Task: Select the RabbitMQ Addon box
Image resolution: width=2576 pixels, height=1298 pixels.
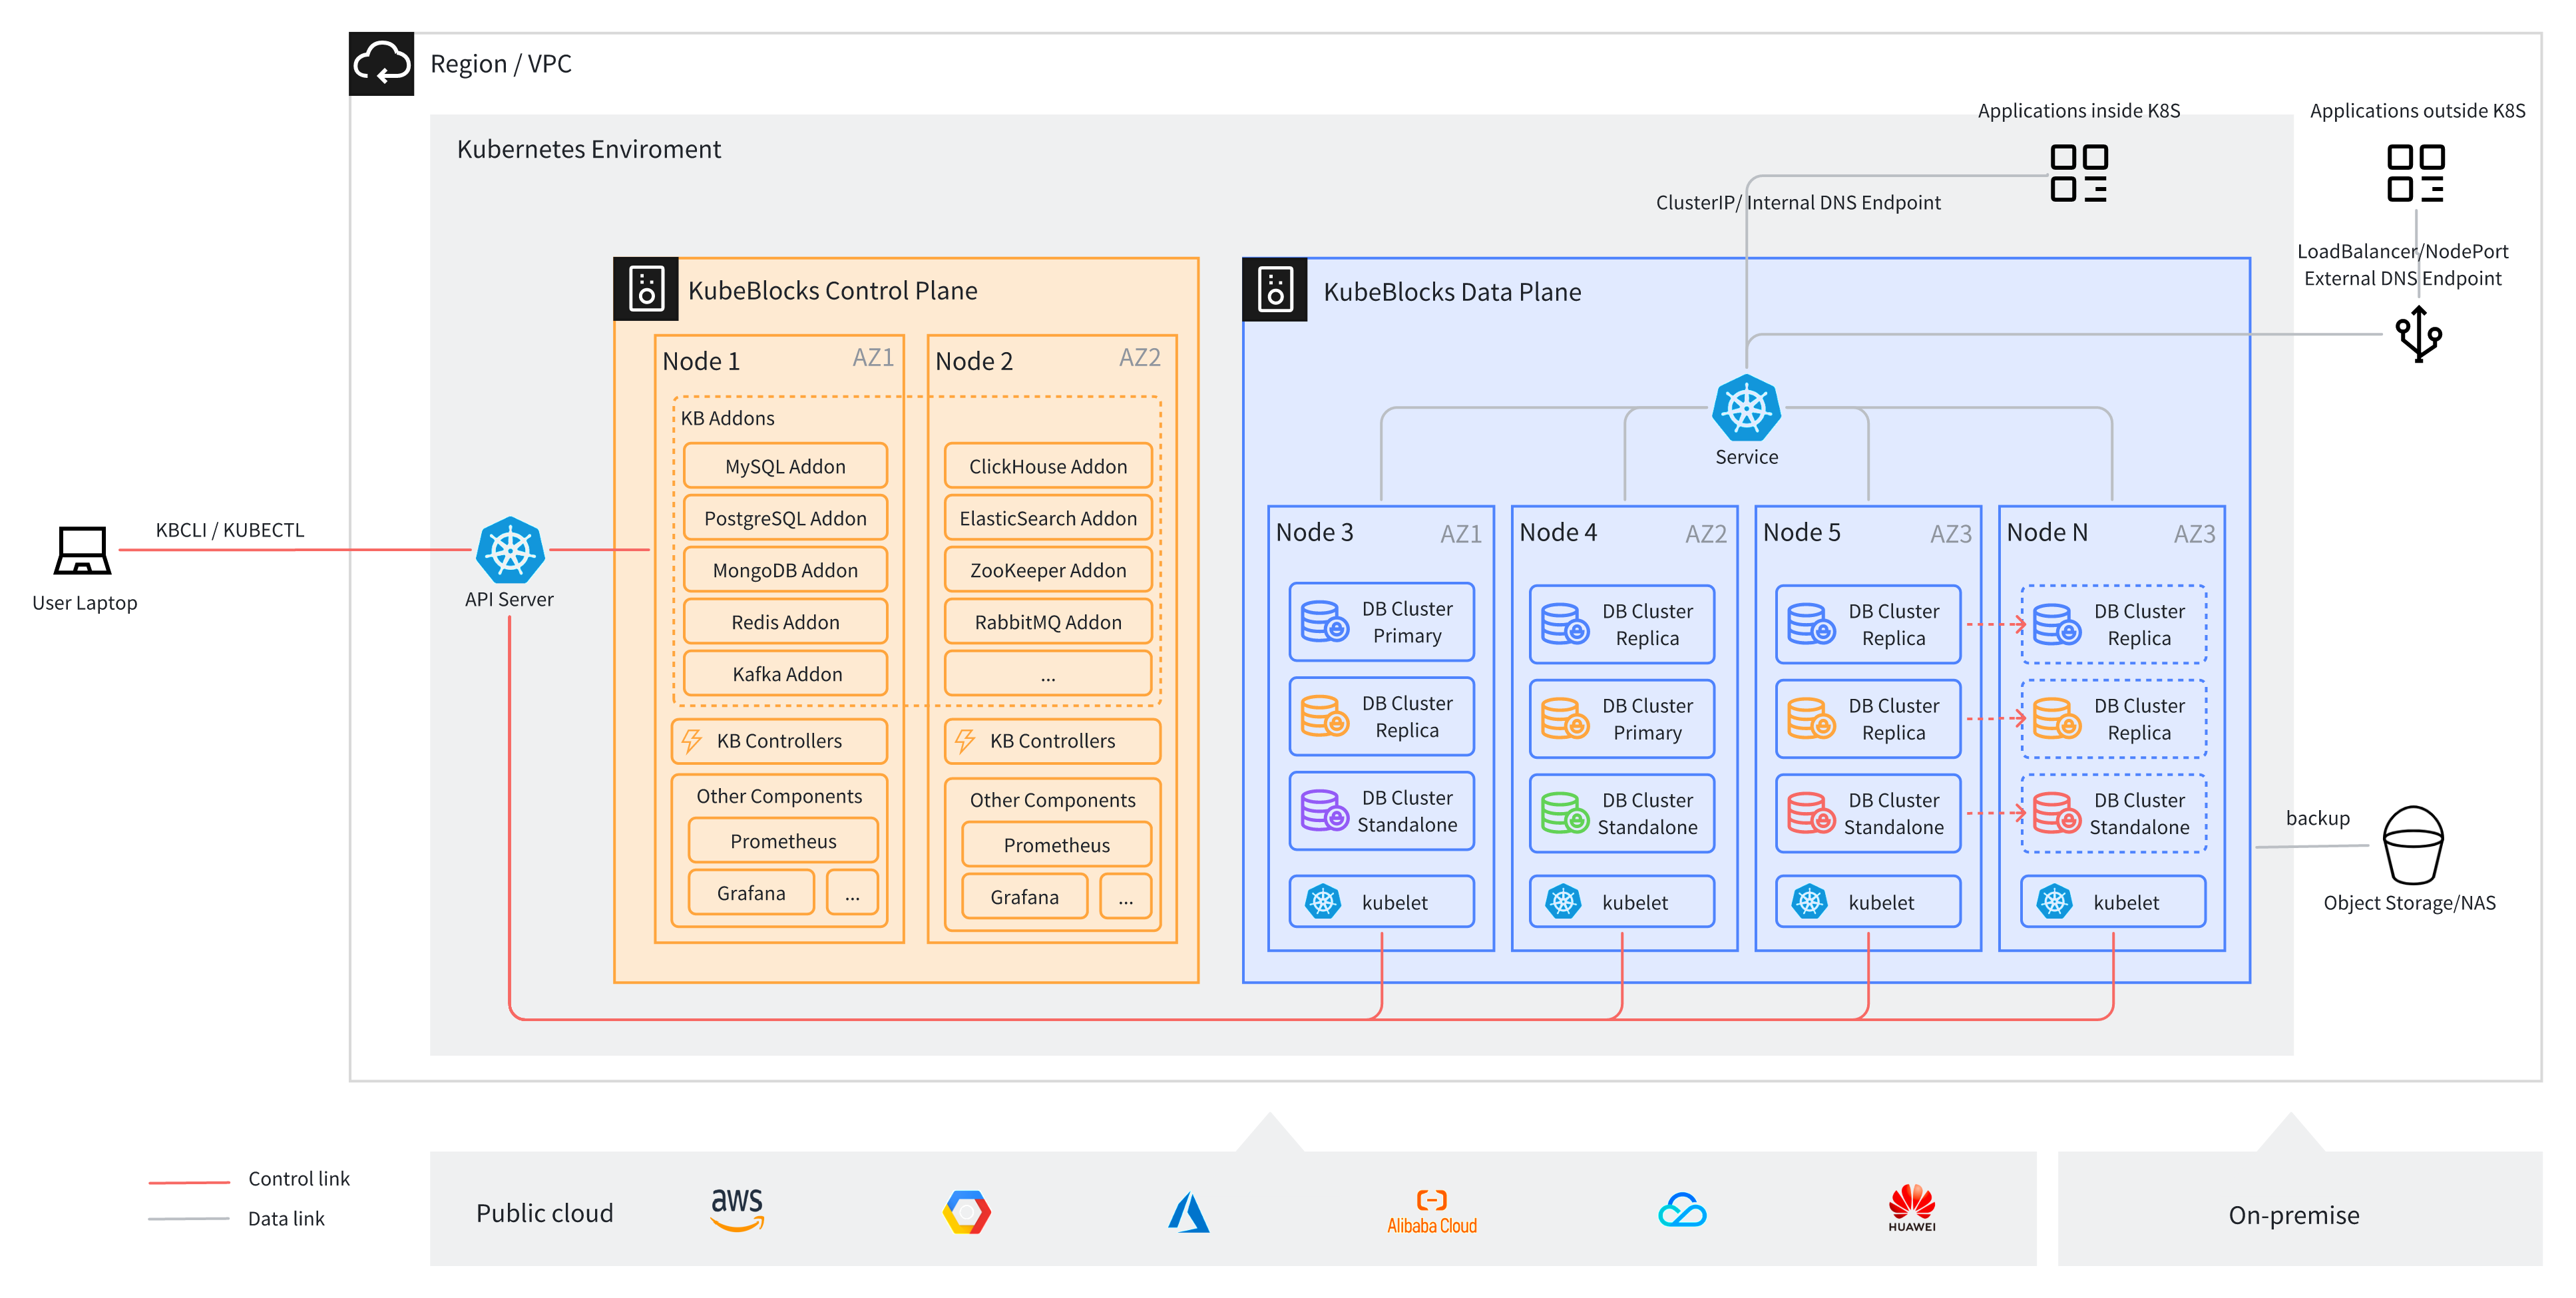Action: coord(1048,622)
